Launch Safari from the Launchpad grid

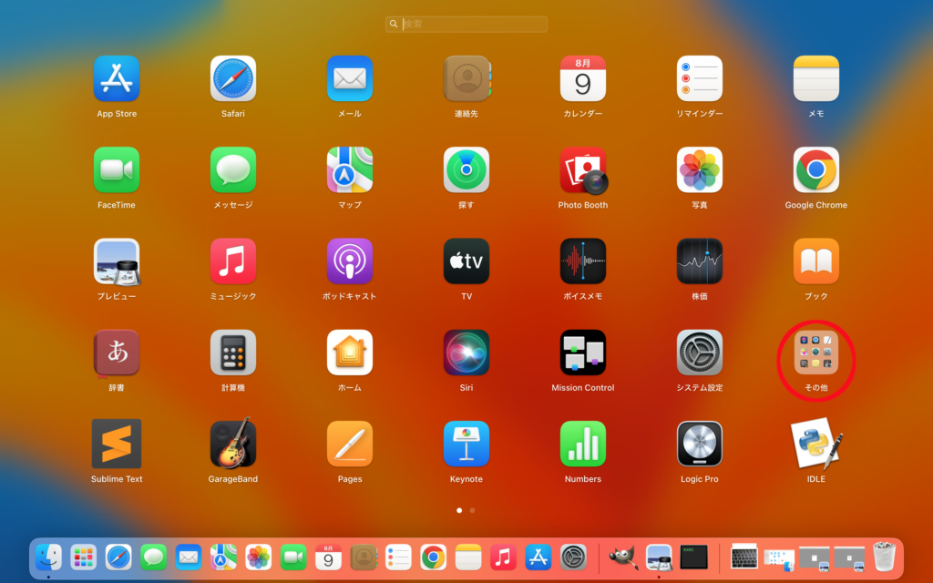[x=233, y=78]
